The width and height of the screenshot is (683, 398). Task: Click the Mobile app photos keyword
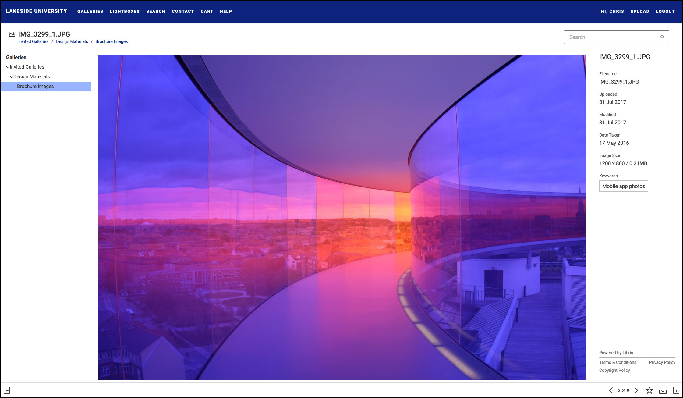pyautogui.click(x=623, y=186)
